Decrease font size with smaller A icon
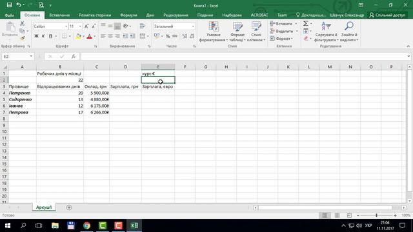This screenshot has height=232, width=413. [94, 26]
